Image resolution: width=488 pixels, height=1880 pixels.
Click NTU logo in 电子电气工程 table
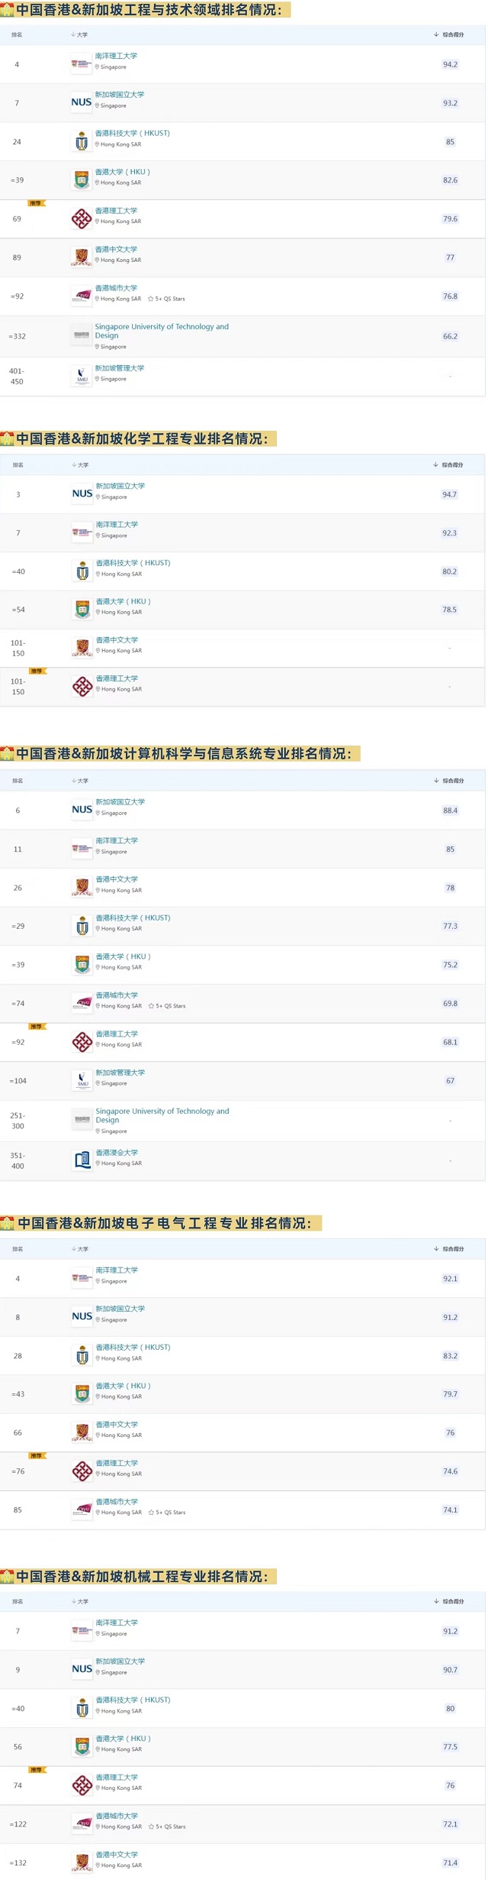point(82,1278)
